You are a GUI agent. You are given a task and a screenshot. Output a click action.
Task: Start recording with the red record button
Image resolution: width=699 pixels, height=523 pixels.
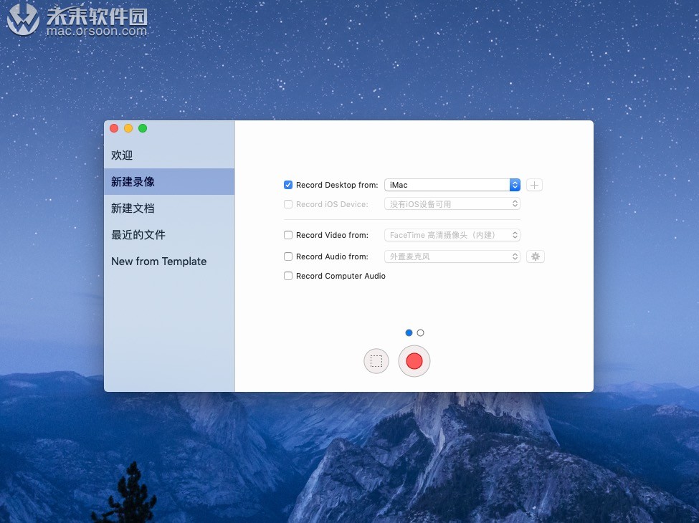click(414, 361)
